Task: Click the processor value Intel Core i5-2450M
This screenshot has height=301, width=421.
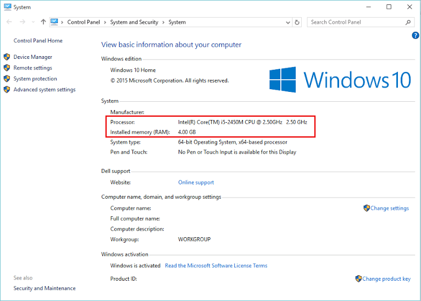Action: click(x=242, y=122)
